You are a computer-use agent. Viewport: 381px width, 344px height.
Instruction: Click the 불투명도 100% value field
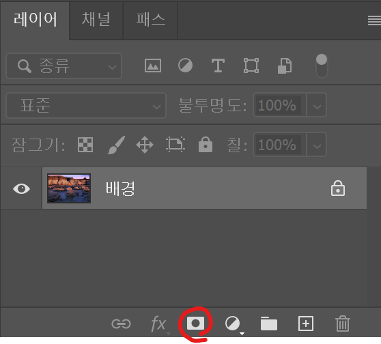pos(279,105)
